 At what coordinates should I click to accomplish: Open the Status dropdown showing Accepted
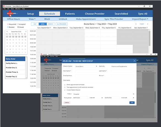[104, 94]
